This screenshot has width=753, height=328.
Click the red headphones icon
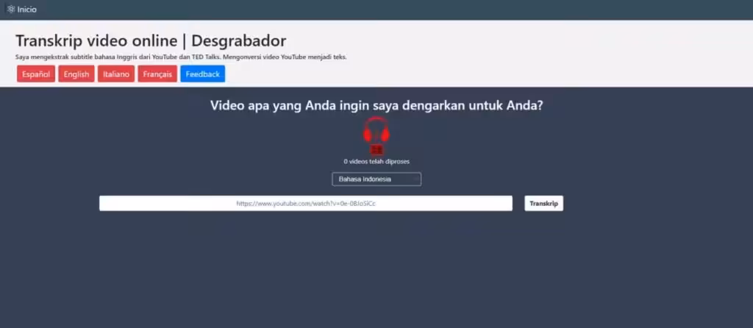[x=376, y=130]
